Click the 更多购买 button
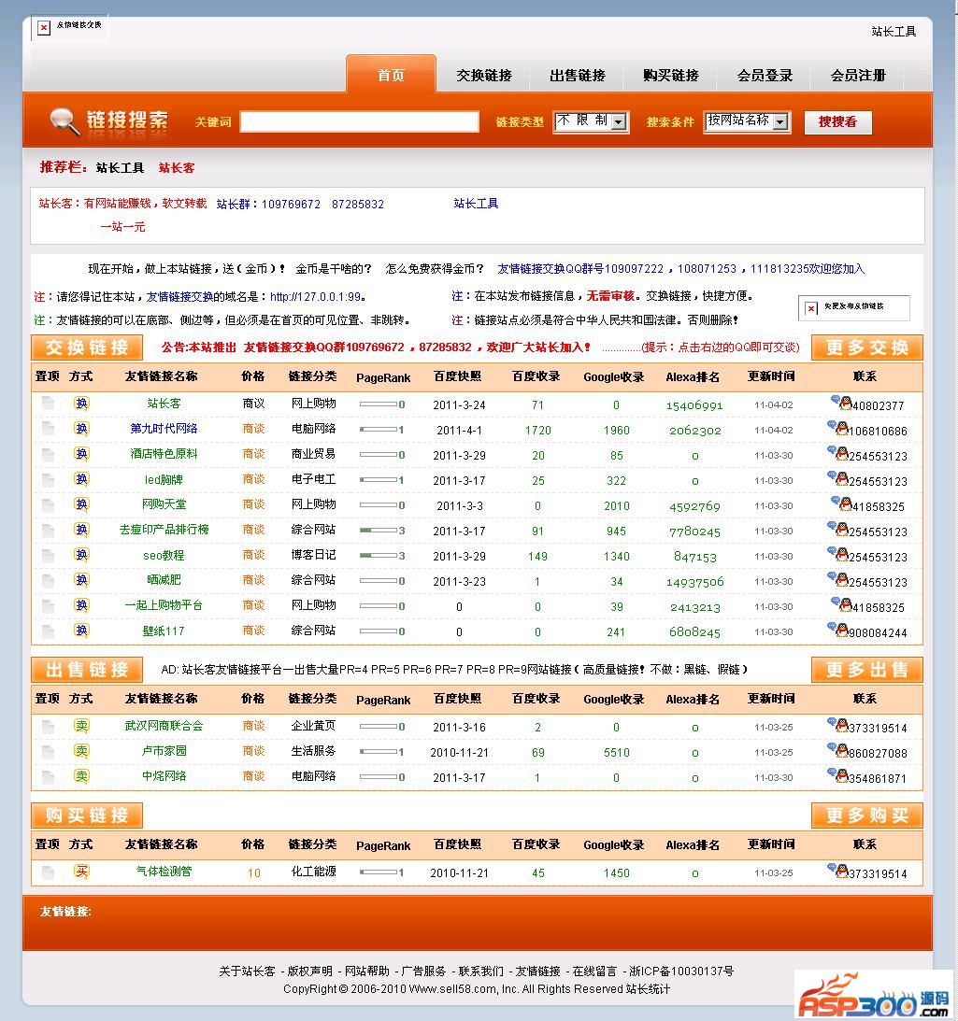The width and height of the screenshot is (958, 1021). [866, 815]
